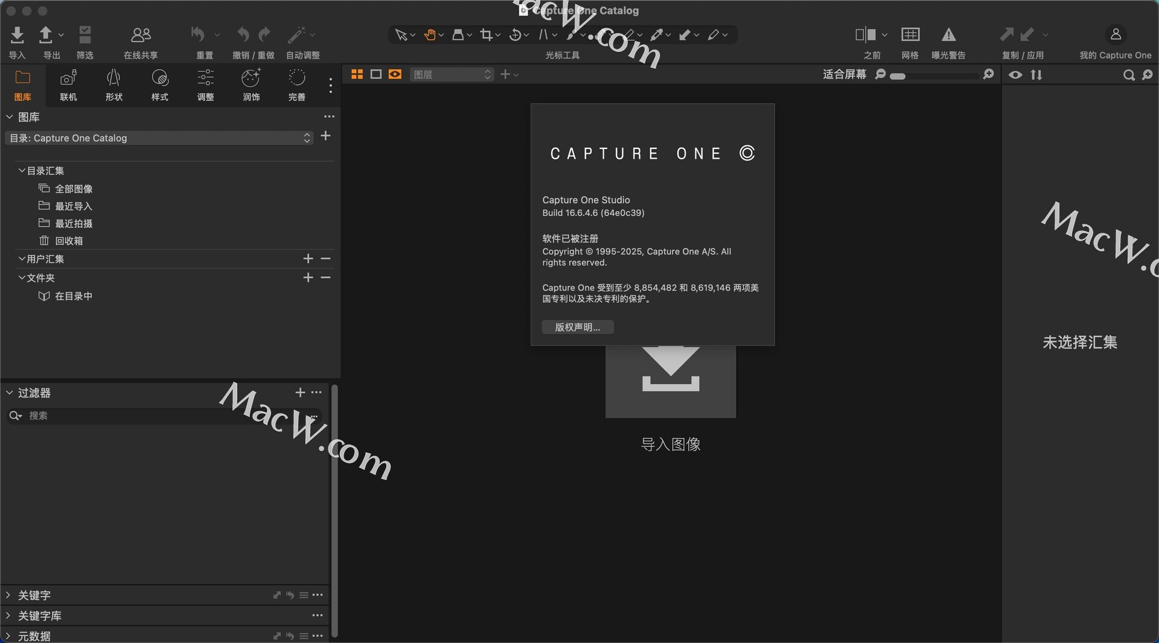Select the Pan hand cursor tool
The image size is (1159, 643).
[430, 35]
